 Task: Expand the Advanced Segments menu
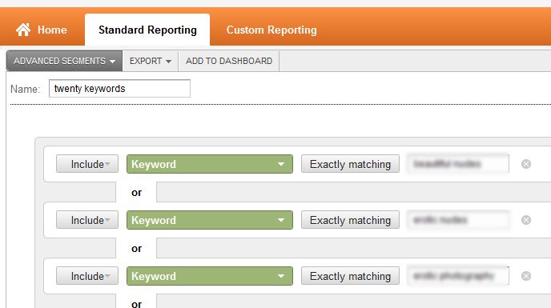64,61
